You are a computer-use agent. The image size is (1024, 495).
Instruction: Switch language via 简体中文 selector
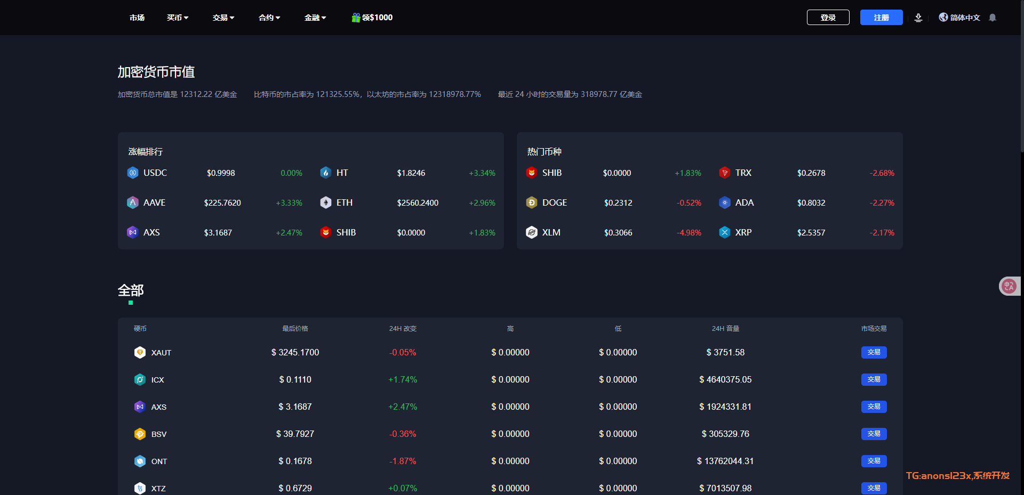click(x=959, y=18)
